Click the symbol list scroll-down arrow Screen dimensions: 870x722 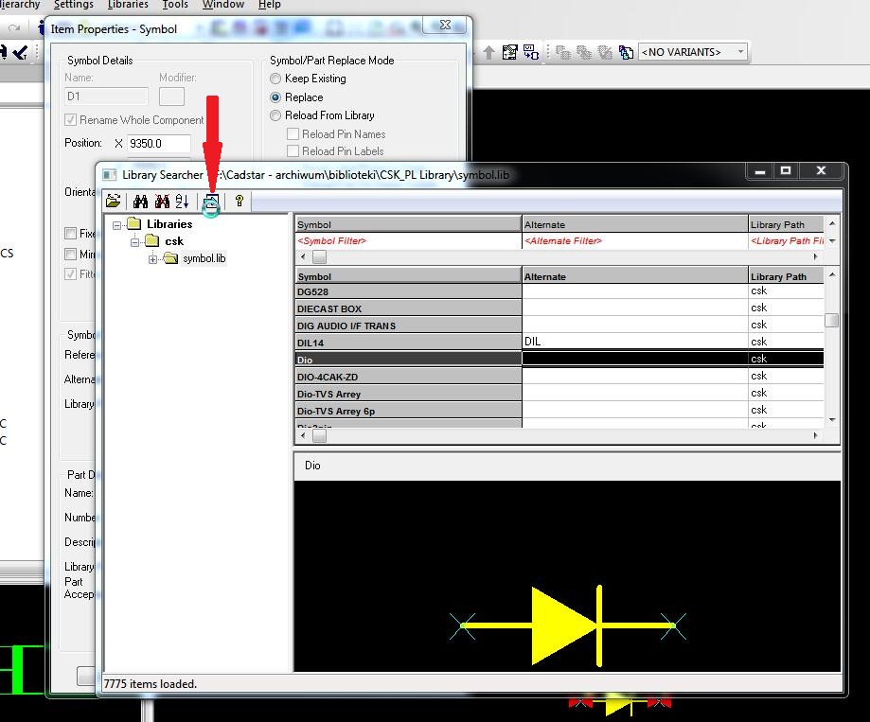point(832,420)
